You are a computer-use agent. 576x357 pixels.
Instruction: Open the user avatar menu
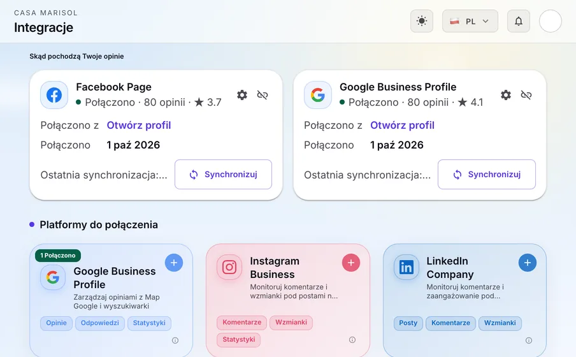(551, 21)
